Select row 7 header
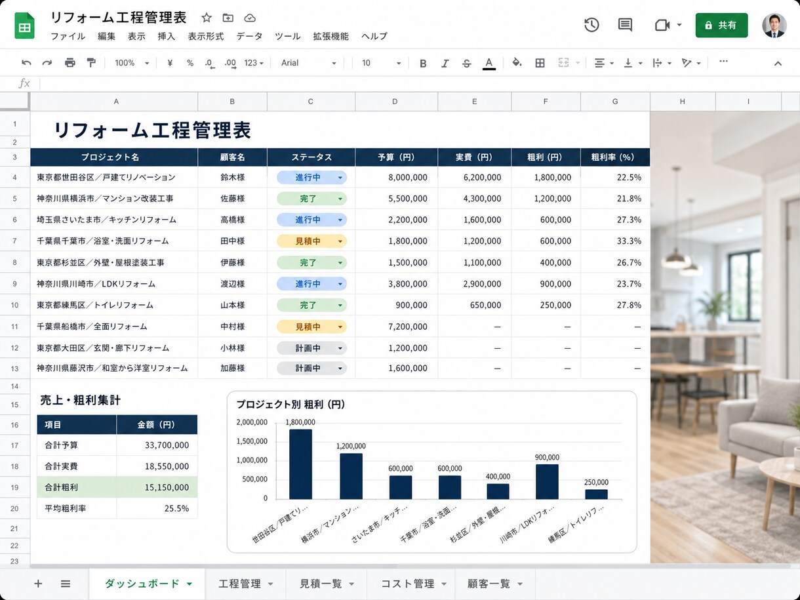The image size is (800, 600). 14,241
